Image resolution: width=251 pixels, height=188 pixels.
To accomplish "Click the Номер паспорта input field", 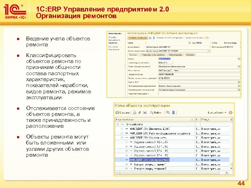I will (x=199, y=78).
